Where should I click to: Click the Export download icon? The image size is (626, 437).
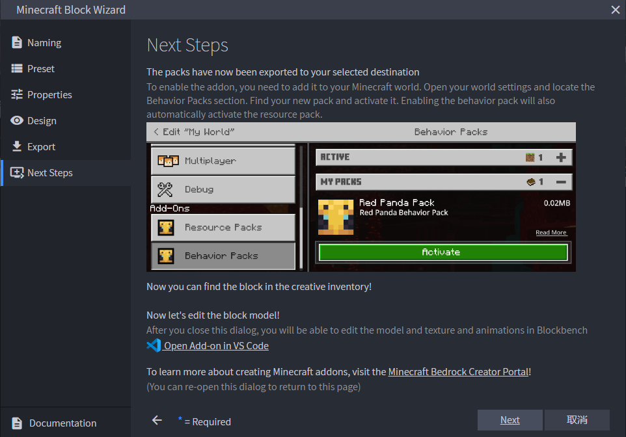click(17, 146)
